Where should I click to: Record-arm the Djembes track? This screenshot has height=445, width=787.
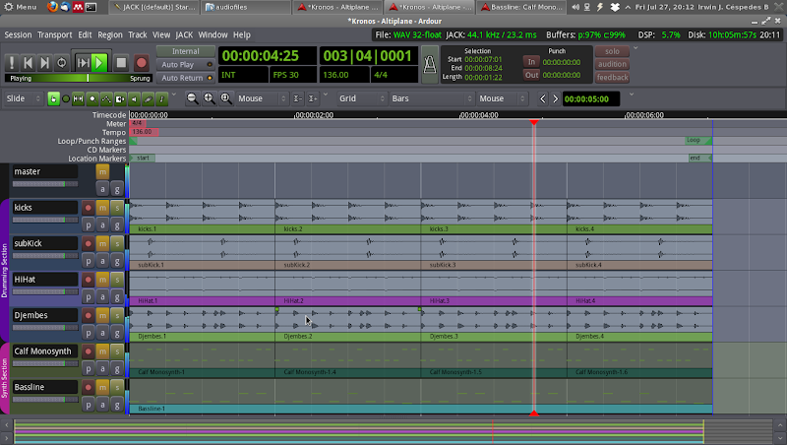[88, 316]
